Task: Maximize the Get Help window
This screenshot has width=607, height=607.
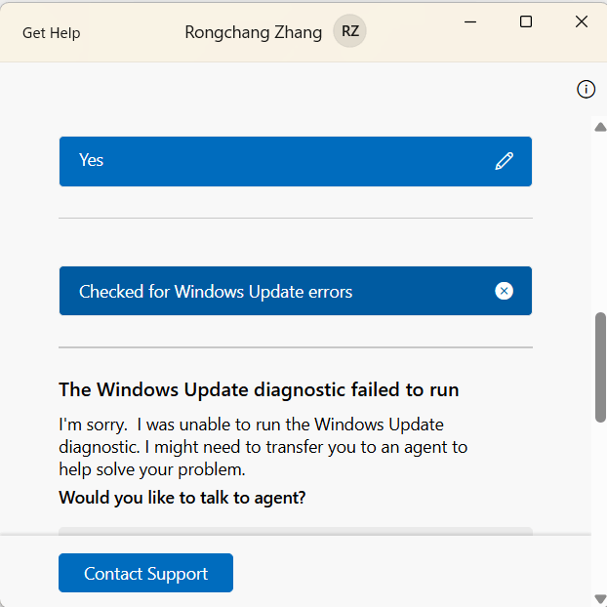Action: pyautogui.click(x=526, y=21)
